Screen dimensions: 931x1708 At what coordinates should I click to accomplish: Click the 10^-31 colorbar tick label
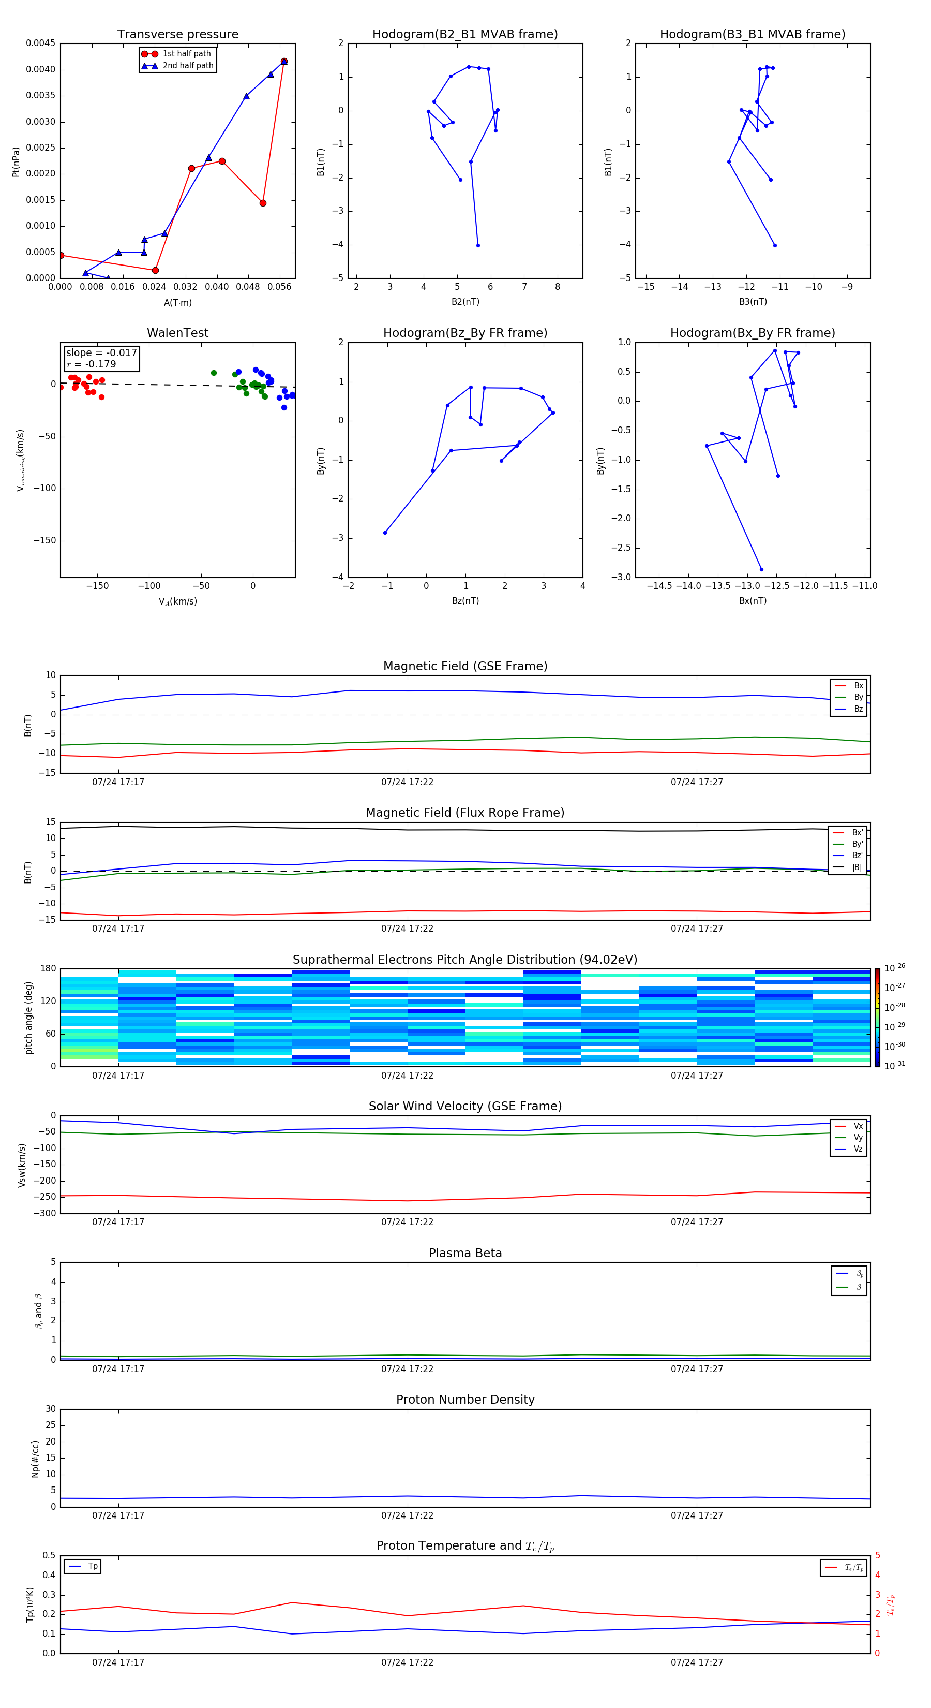pos(895,1066)
